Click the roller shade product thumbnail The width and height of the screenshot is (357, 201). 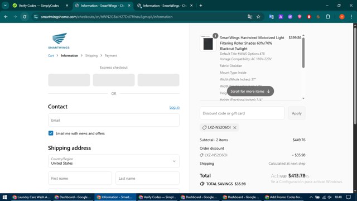[x=208, y=44]
